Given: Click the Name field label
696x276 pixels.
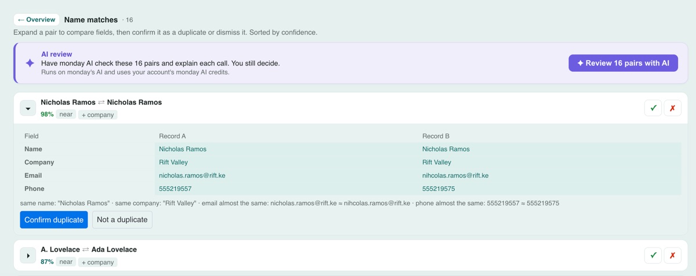Looking at the screenshot, I should tap(33, 149).
